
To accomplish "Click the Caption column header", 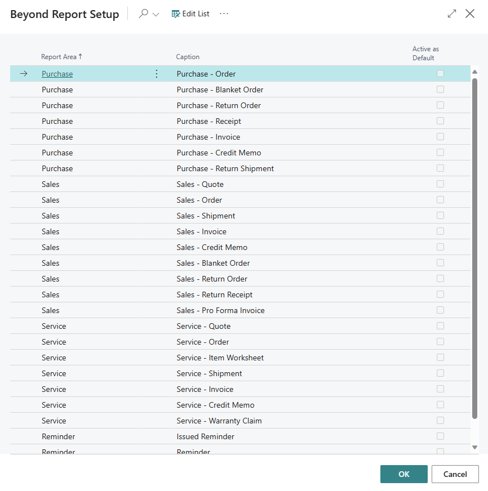I will tap(188, 57).
